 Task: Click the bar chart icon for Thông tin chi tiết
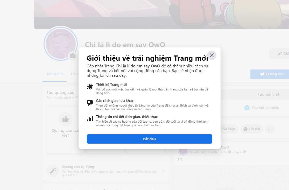click(90, 119)
